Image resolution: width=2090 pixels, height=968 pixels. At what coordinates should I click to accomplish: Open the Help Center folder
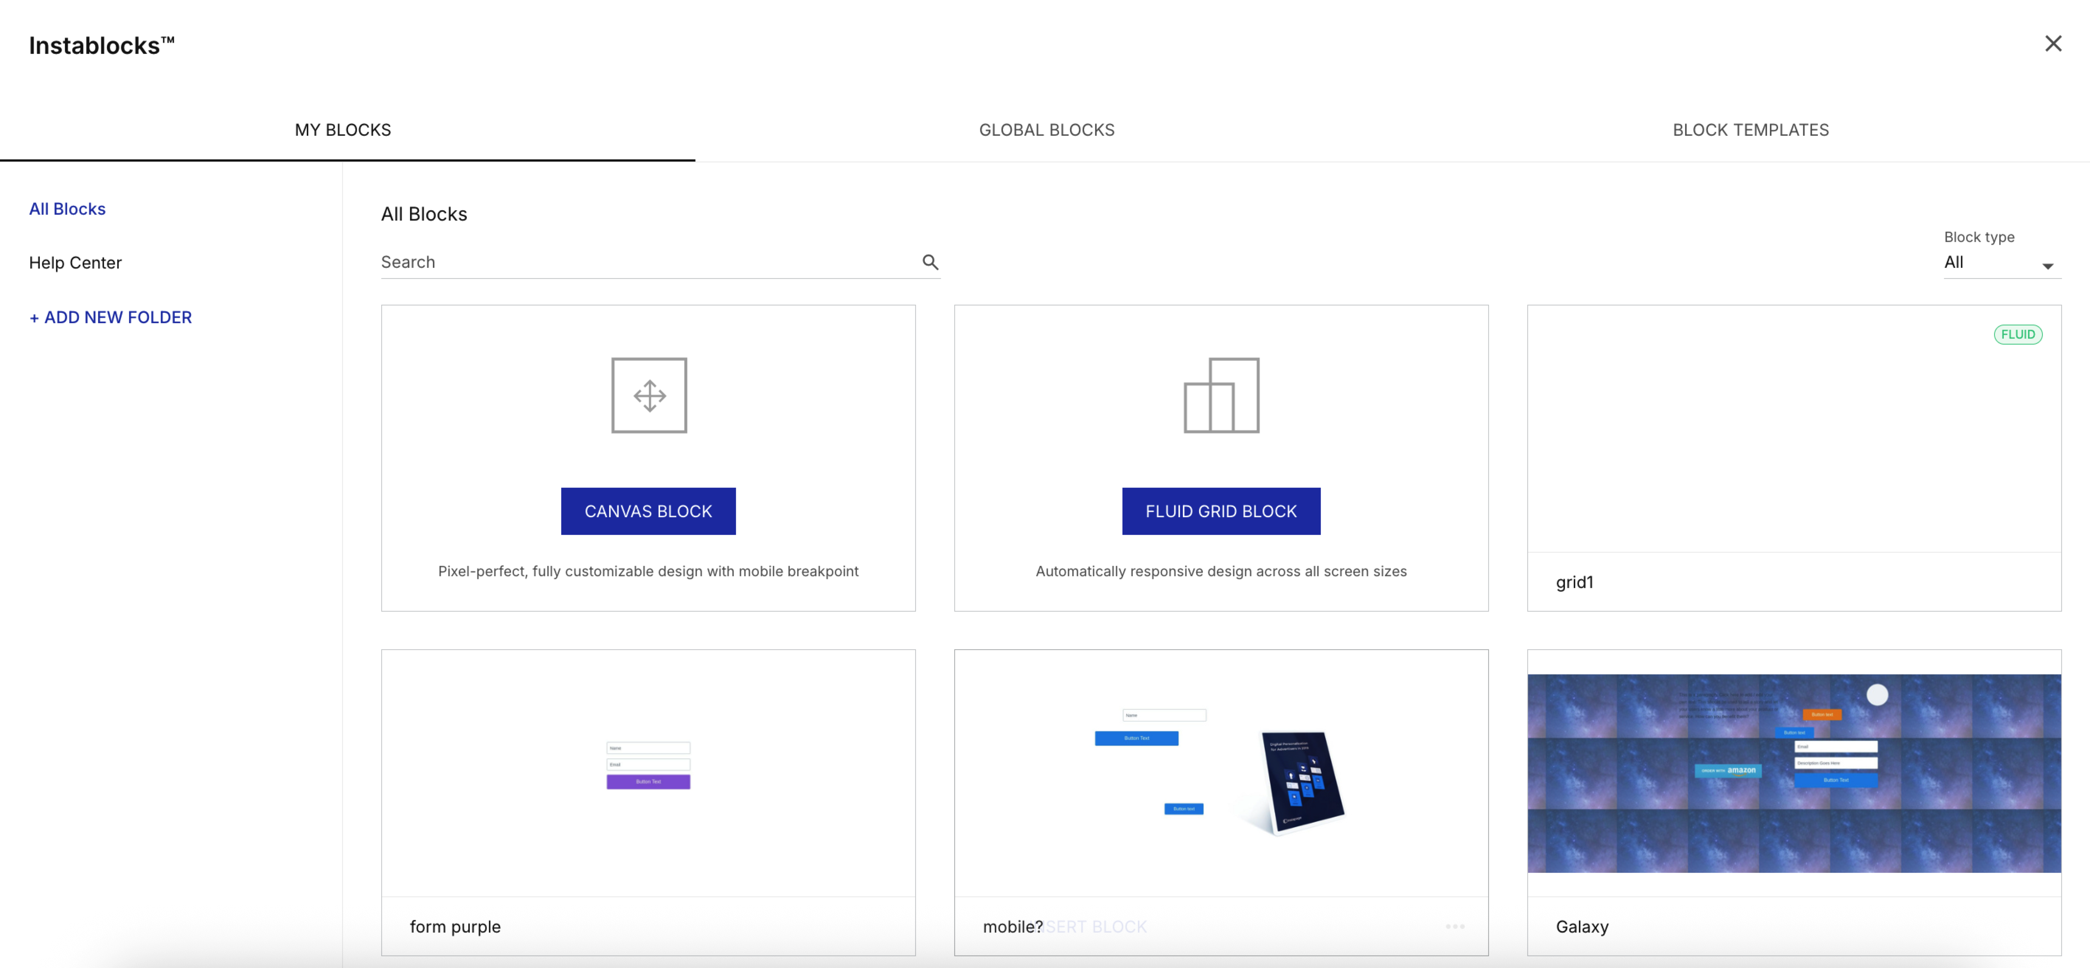pyautogui.click(x=76, y=263)
